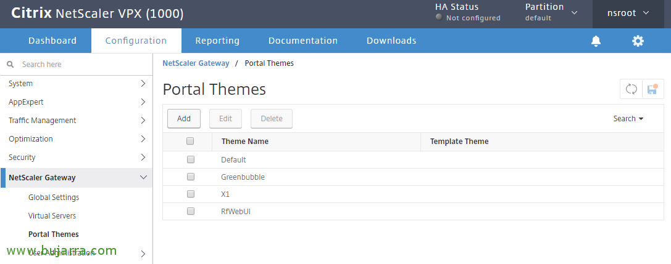Open the Downloads tab
Image resolution: width=671 pixels, height=264 pixels.
[391, 41]
